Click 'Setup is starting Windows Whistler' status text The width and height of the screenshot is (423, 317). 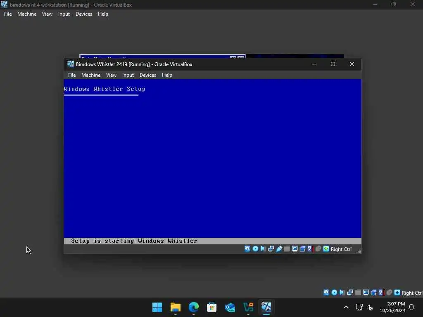coord(134,241)
